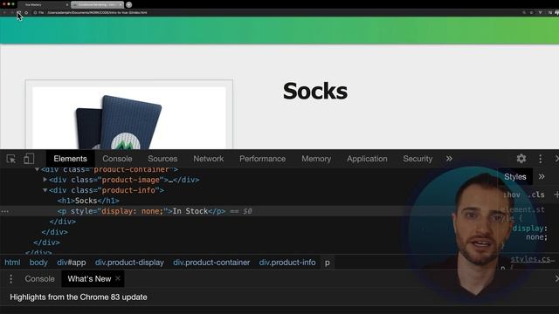The width and height of the screenshot is (559, 314).
Task: Toggle the device toolbar icon
Action: 29,159
